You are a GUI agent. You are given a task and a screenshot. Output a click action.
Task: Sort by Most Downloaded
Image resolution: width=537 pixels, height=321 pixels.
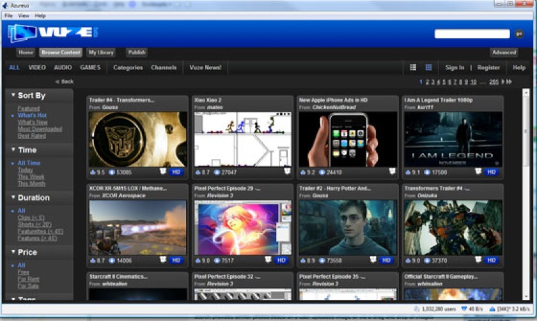click(x=40, y=129)
